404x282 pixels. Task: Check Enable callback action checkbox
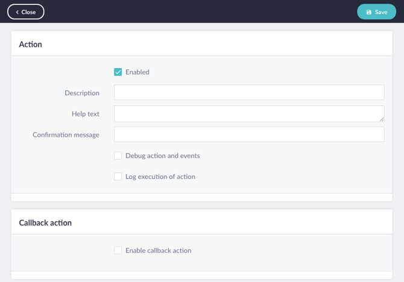118,250
